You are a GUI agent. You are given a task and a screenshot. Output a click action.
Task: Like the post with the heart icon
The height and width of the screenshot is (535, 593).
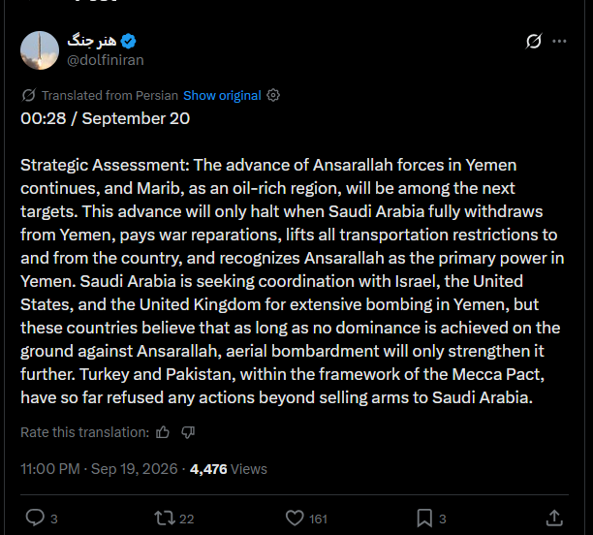[295, 518]
